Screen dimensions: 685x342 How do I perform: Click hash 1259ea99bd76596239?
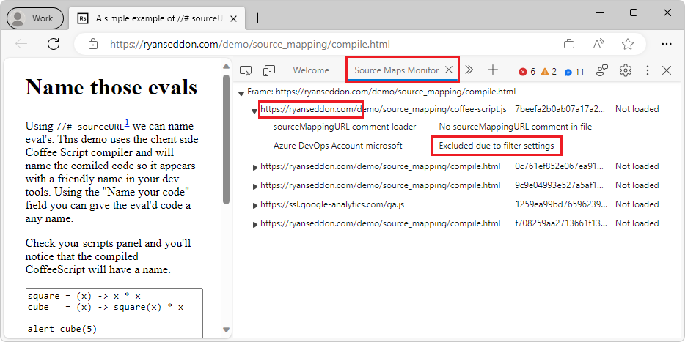561,204
